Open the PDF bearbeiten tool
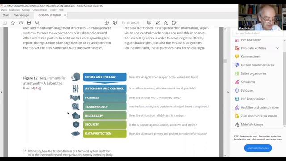This screenshot has width=286, height=161. [x=251, y=40]
